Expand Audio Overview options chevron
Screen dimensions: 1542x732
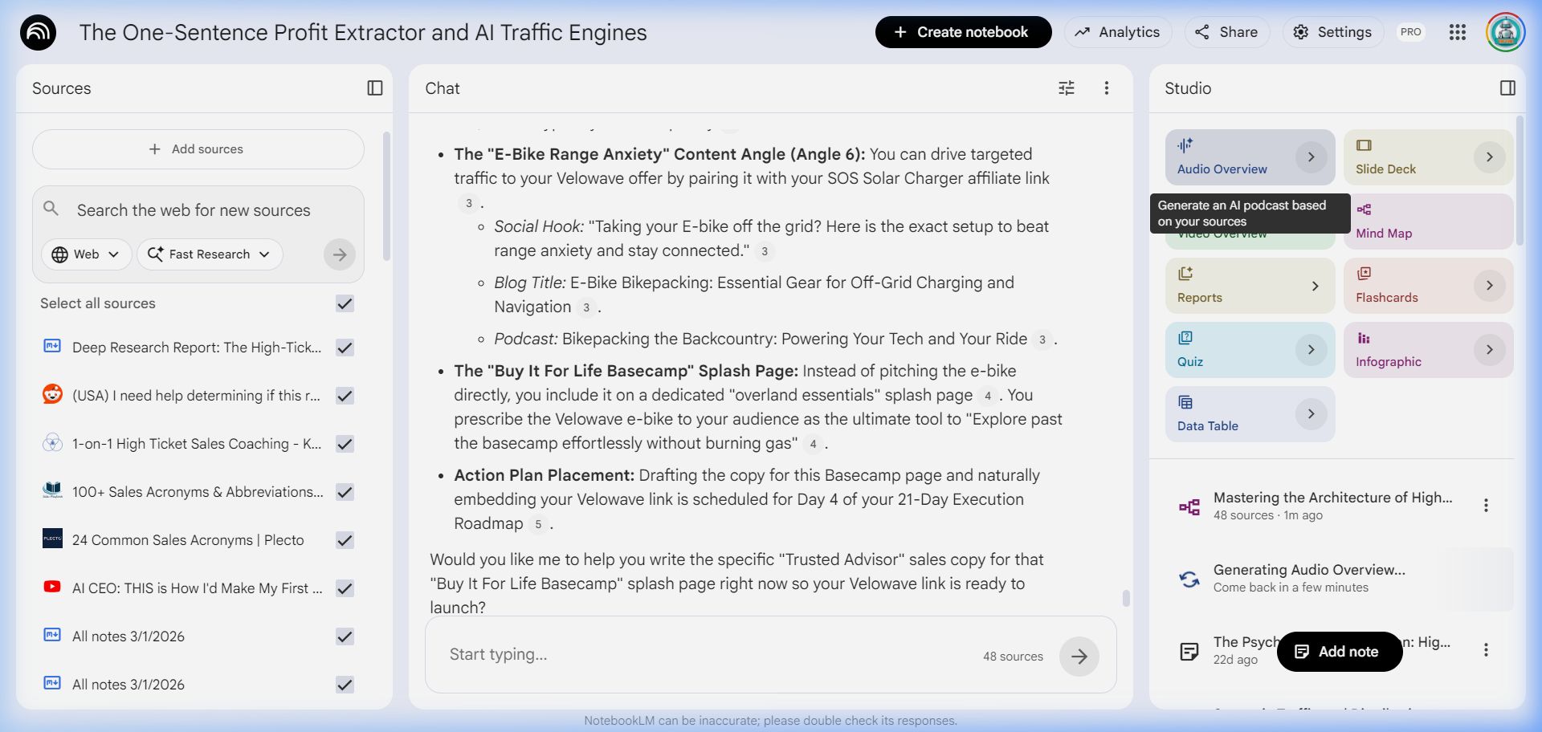click(1311, 157)
